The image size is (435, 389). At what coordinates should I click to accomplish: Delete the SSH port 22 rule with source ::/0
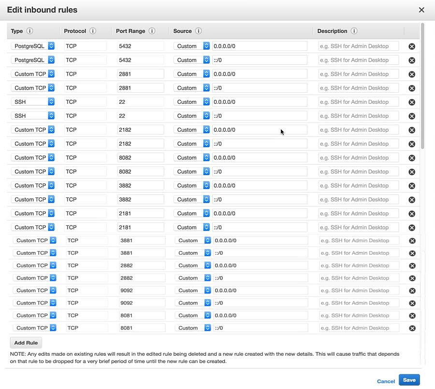(412, 116)
